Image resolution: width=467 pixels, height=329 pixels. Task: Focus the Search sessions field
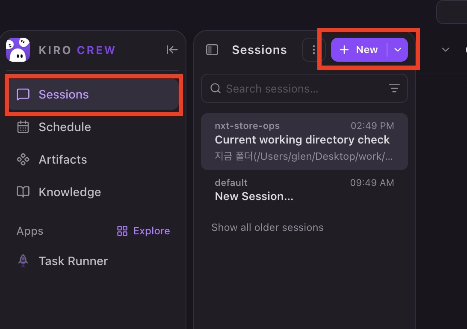coord(304,88)
